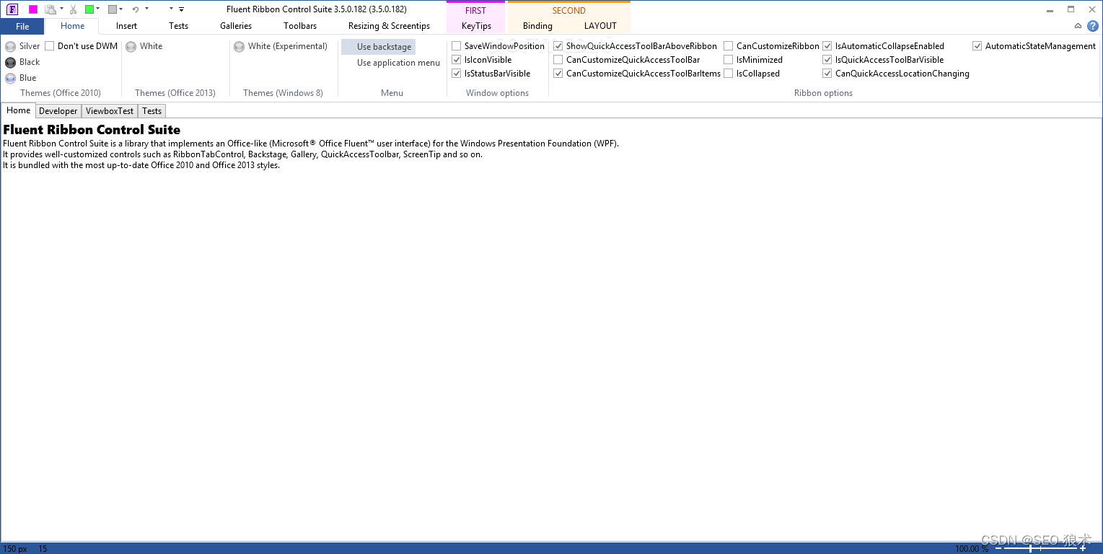Open the File backstage button
Screen dimensions: 1103x554
pos(22,26)
